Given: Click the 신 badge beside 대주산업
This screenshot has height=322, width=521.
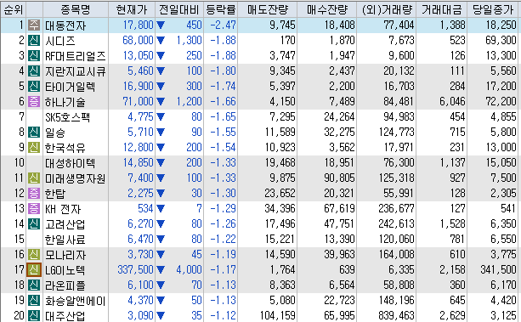Looking at the screenshot, I should (33, 316).
